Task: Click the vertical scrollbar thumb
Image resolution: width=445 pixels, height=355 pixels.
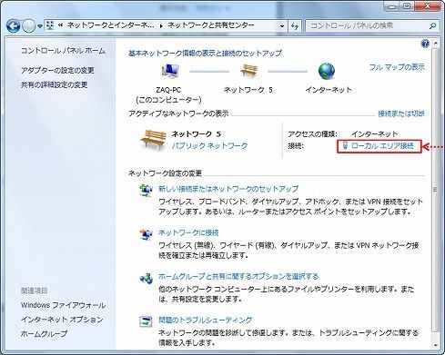Action: (x=436, y=189)
